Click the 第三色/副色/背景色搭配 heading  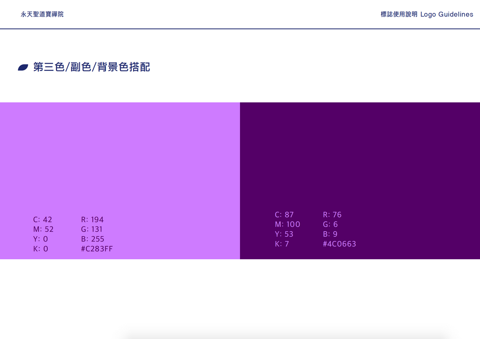click(x=91, y=67)
